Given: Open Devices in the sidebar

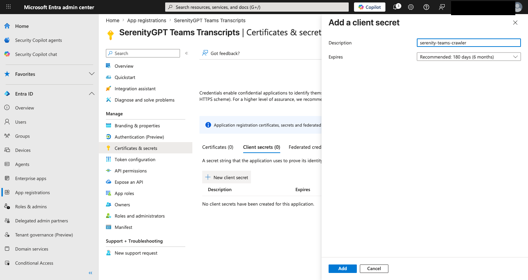Looking at the screenshot, I should click(23, 150).
